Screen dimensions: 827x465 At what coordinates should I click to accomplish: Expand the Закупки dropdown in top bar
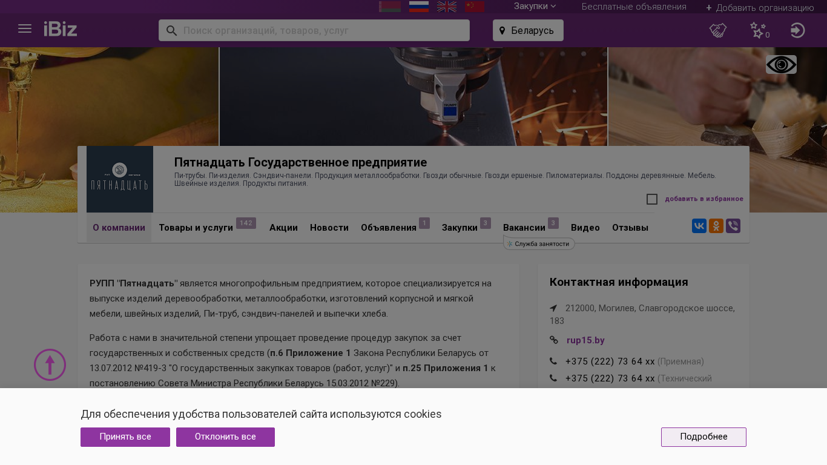pos(535,7)
